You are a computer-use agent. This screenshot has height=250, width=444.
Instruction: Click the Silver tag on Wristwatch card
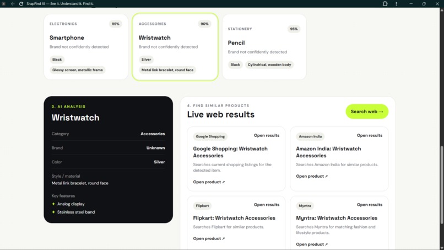click(x=146, y=60)
